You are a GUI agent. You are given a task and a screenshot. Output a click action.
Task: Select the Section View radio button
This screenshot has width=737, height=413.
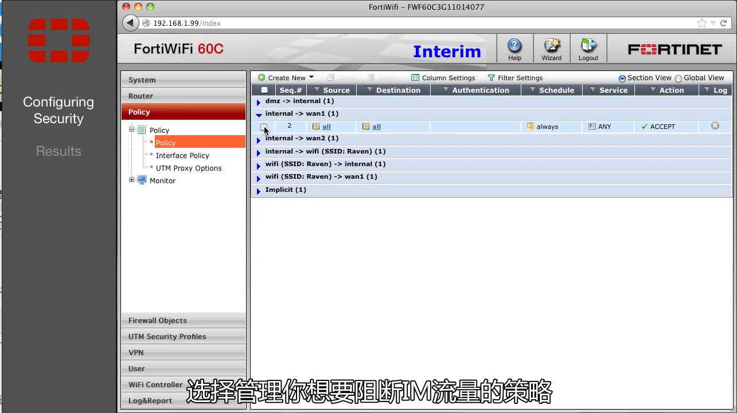[x=622, y=78]
